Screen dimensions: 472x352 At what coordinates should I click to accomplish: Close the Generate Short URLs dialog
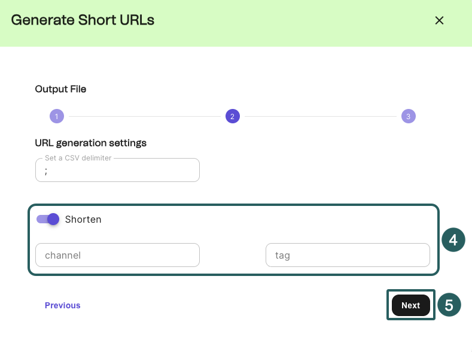(439, 20)
